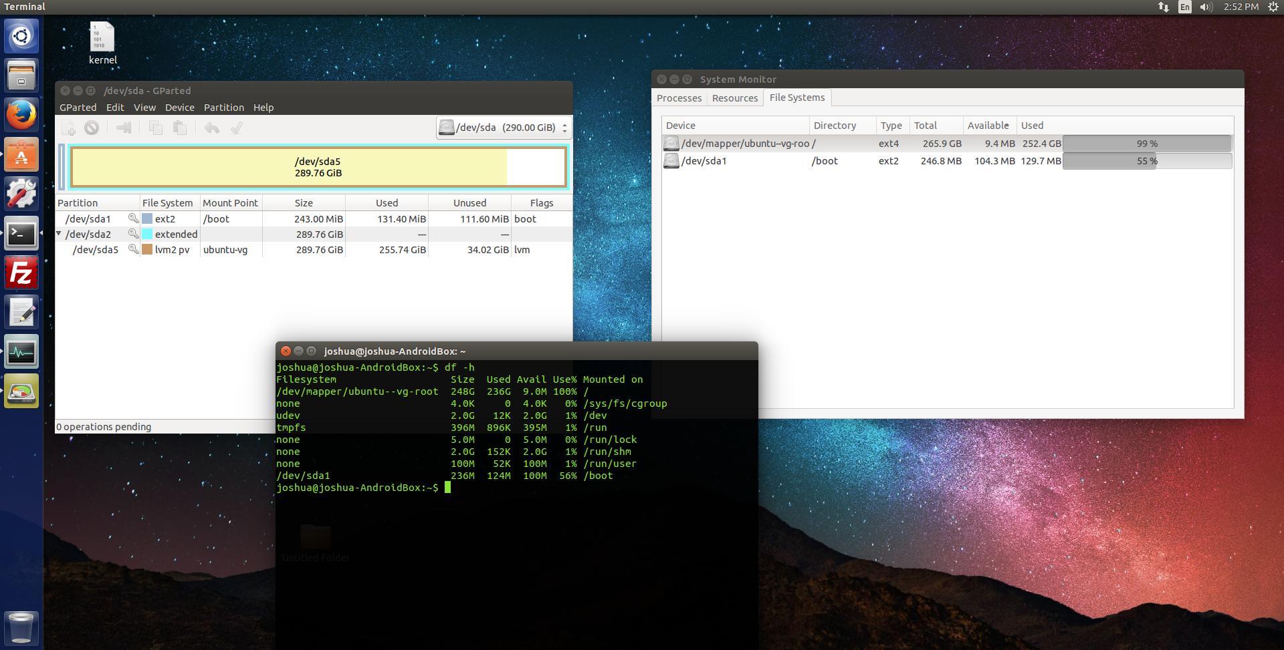This screenshot has width=1284, height=650.
Task: Switch to the Resources tab in System Monitor
Action: pos(735,98)
